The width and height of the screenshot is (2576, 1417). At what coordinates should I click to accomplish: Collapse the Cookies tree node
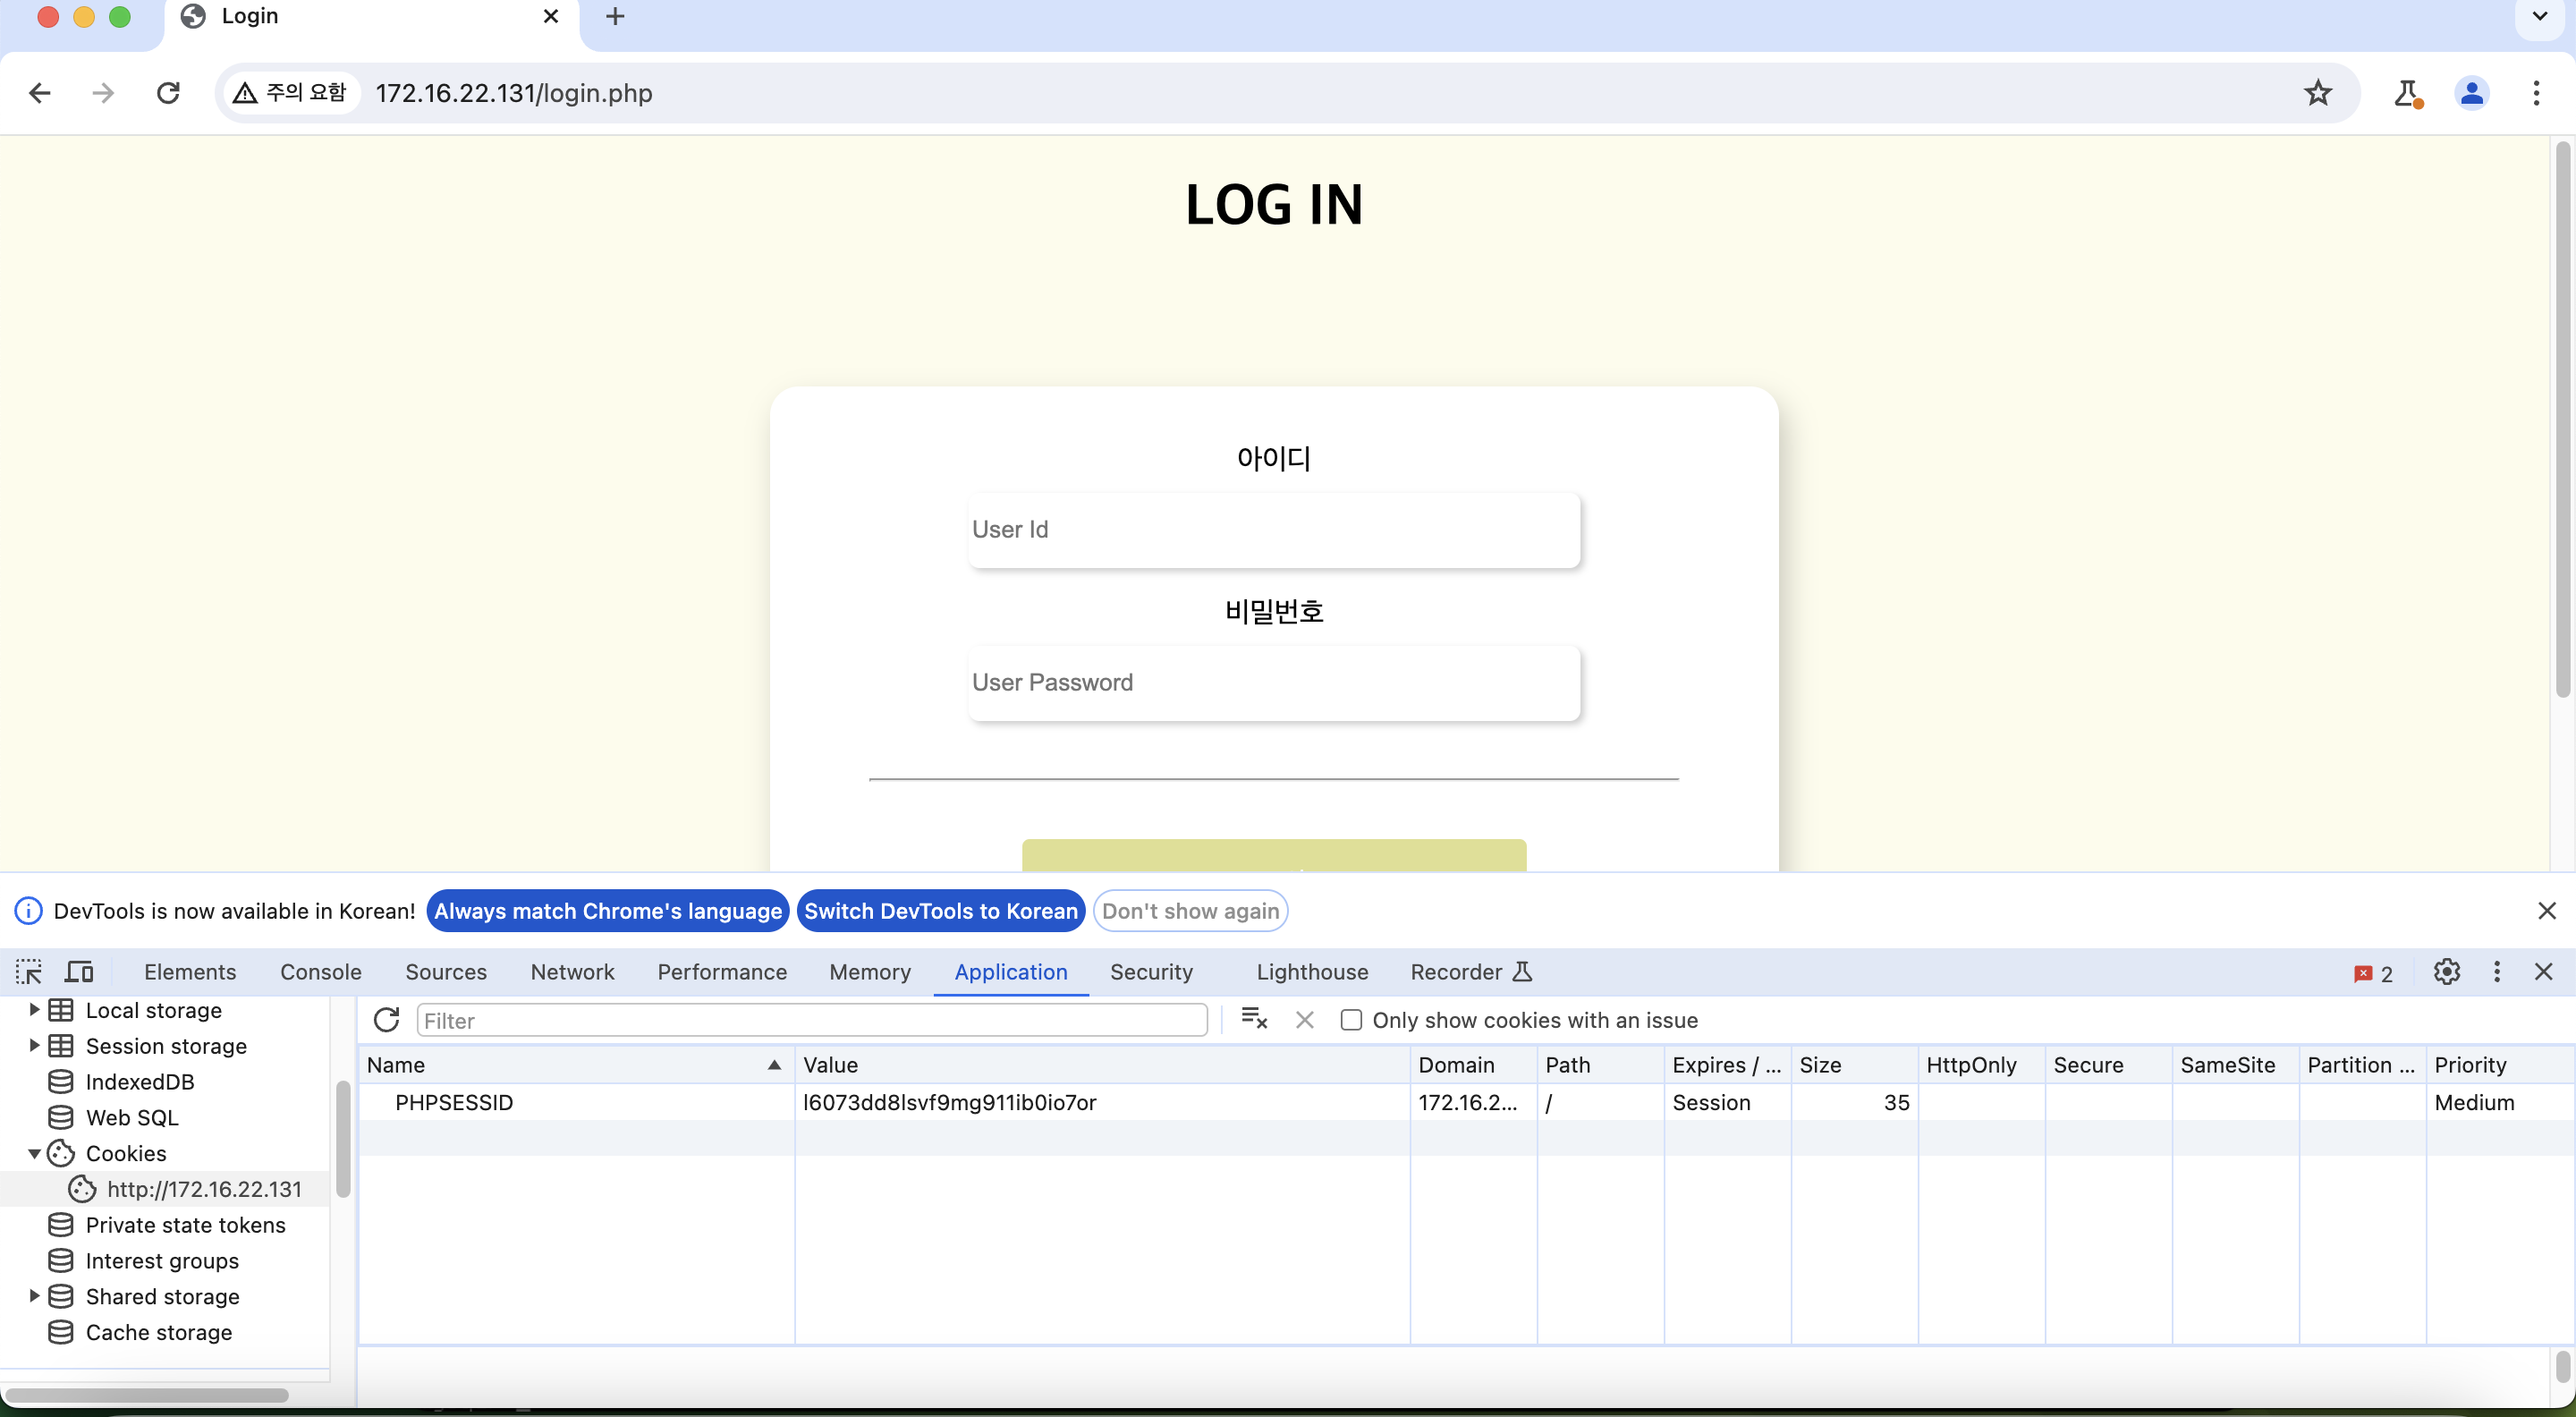coord(33,1154)
